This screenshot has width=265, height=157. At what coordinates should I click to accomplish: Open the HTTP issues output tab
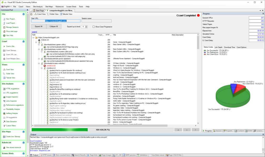pos(46,155)
